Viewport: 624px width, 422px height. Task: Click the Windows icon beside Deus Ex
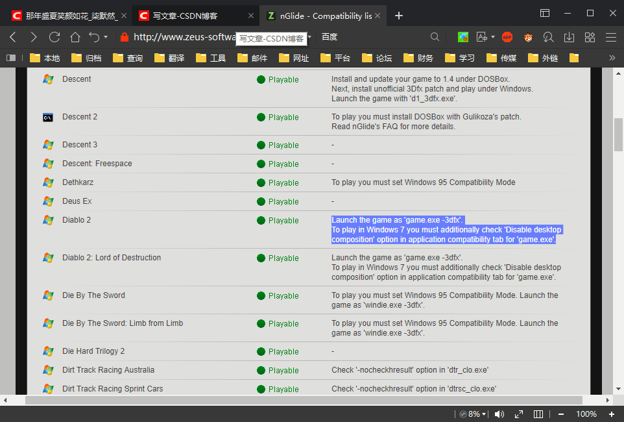(x=48, y=201)
